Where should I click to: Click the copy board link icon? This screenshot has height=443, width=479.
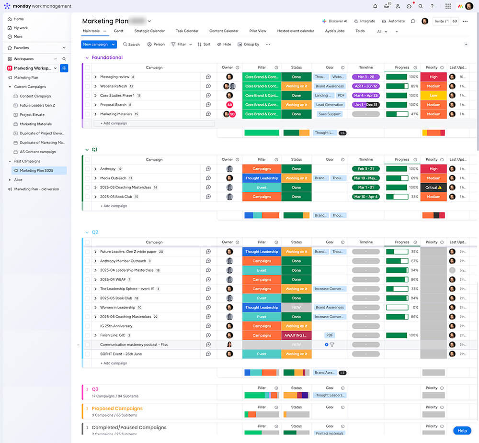click(x=455, y=21)
